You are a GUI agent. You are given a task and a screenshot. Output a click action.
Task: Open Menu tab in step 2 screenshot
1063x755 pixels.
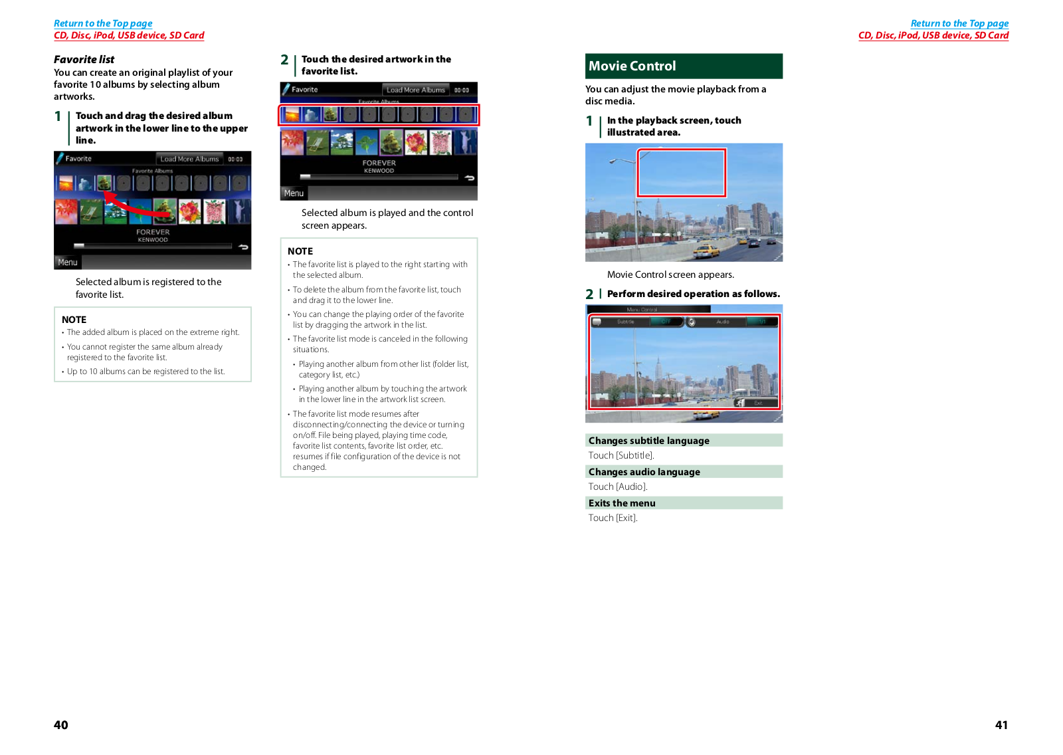pos(294,193)
